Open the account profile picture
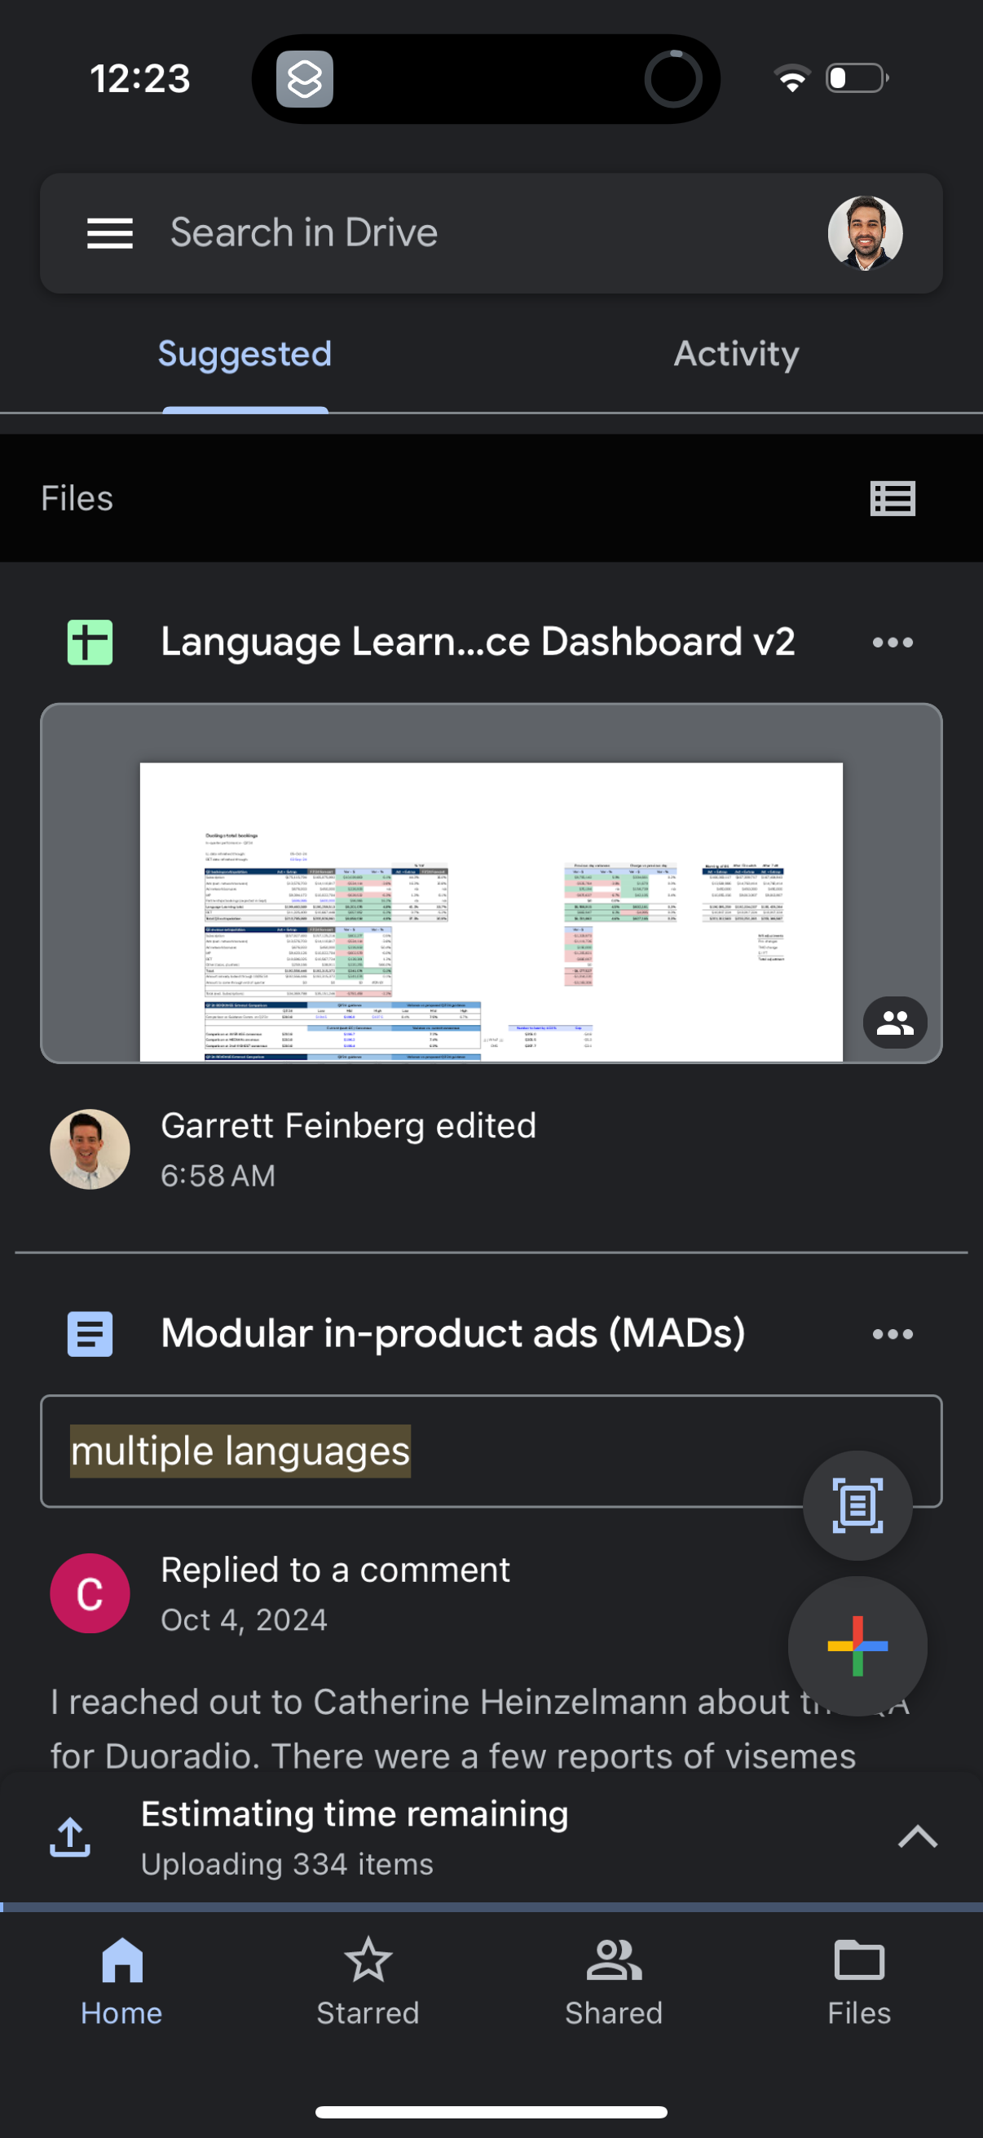This screenshot has width=983, height=2138. (865, 233)
